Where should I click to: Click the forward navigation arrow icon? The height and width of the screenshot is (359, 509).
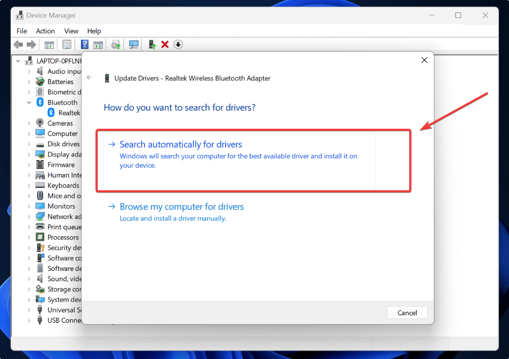click(x=31, y=45)
